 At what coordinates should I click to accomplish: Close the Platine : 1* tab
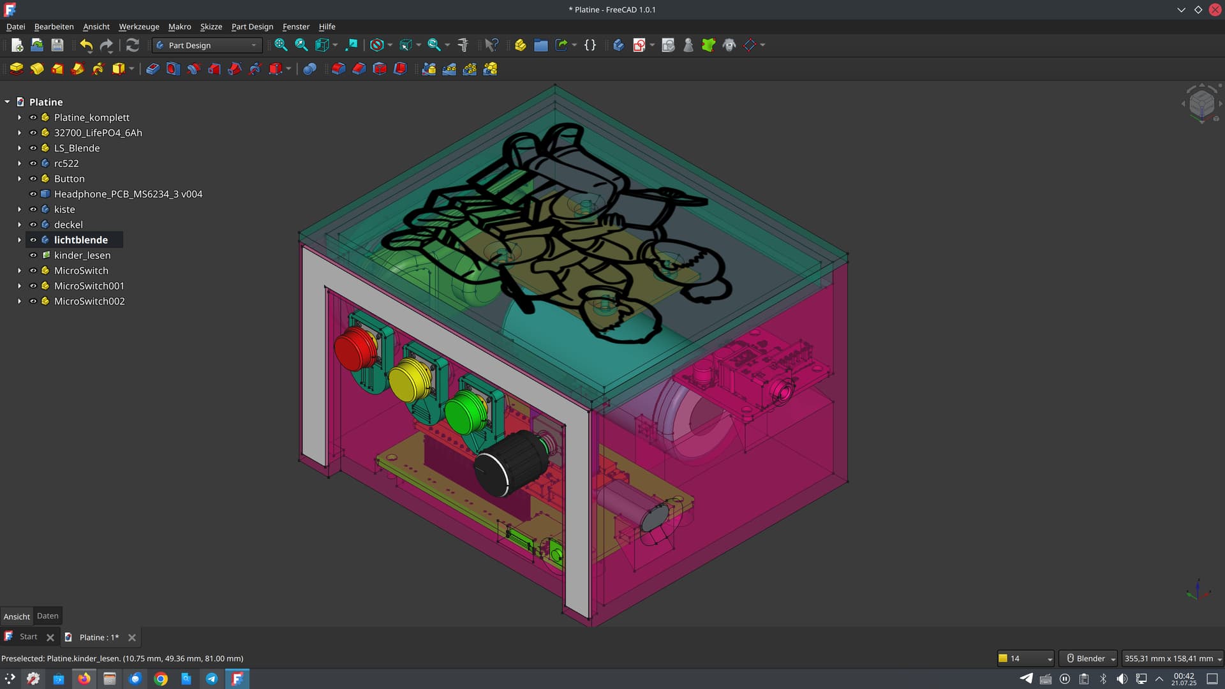[132, 637]
